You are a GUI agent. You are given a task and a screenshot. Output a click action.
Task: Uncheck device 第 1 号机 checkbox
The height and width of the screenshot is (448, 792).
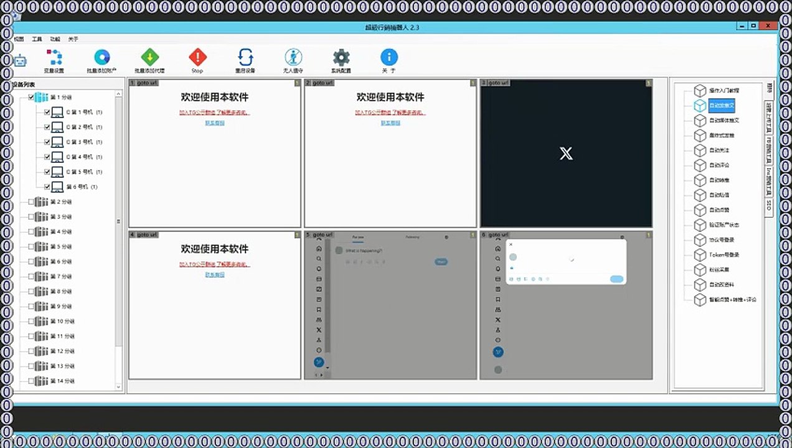[x=47, y=112]
